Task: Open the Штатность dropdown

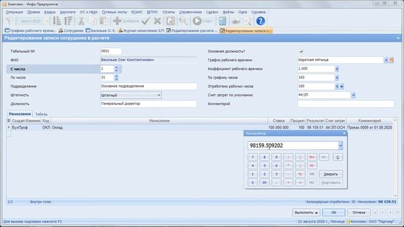Action: coord(131,95)
